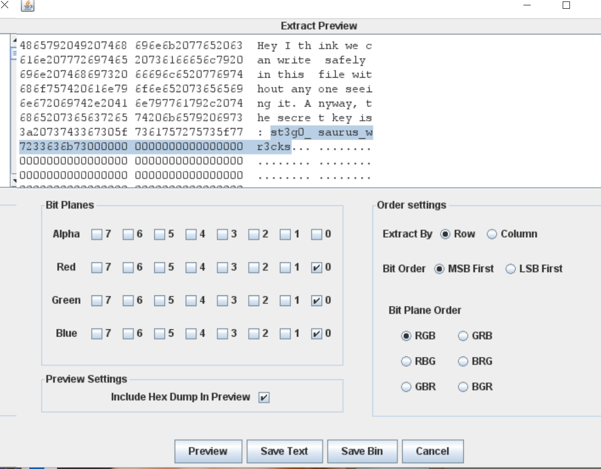The height and width of the screenshot is (469, 601).
Task: Minimize the window
Action: coord(527,5)
